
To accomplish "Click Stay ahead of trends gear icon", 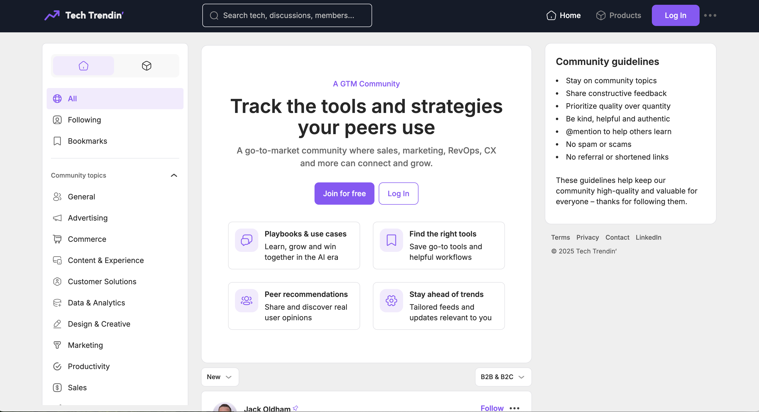I will click(391, 300).
